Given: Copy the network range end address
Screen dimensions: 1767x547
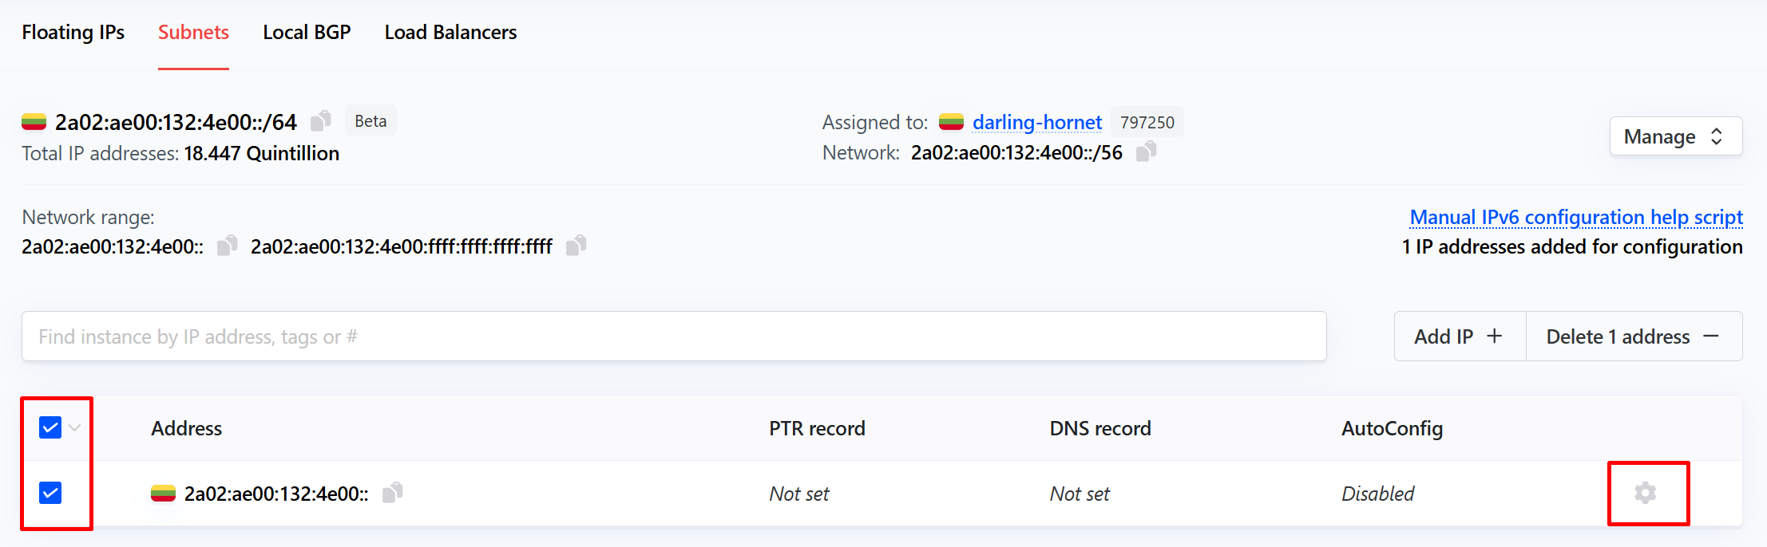Looking at the screenshot, I should pos(576,246).
